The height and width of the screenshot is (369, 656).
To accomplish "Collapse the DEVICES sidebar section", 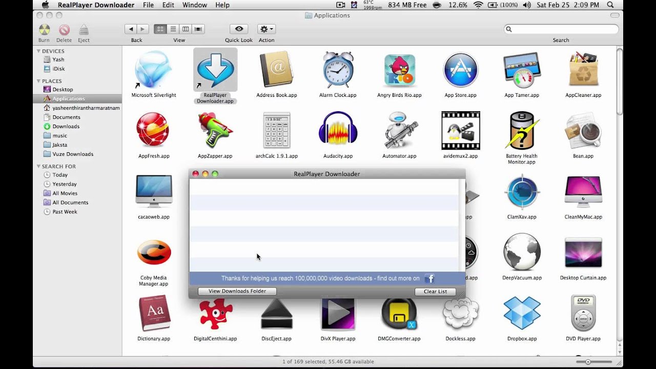I will [38, 51].
